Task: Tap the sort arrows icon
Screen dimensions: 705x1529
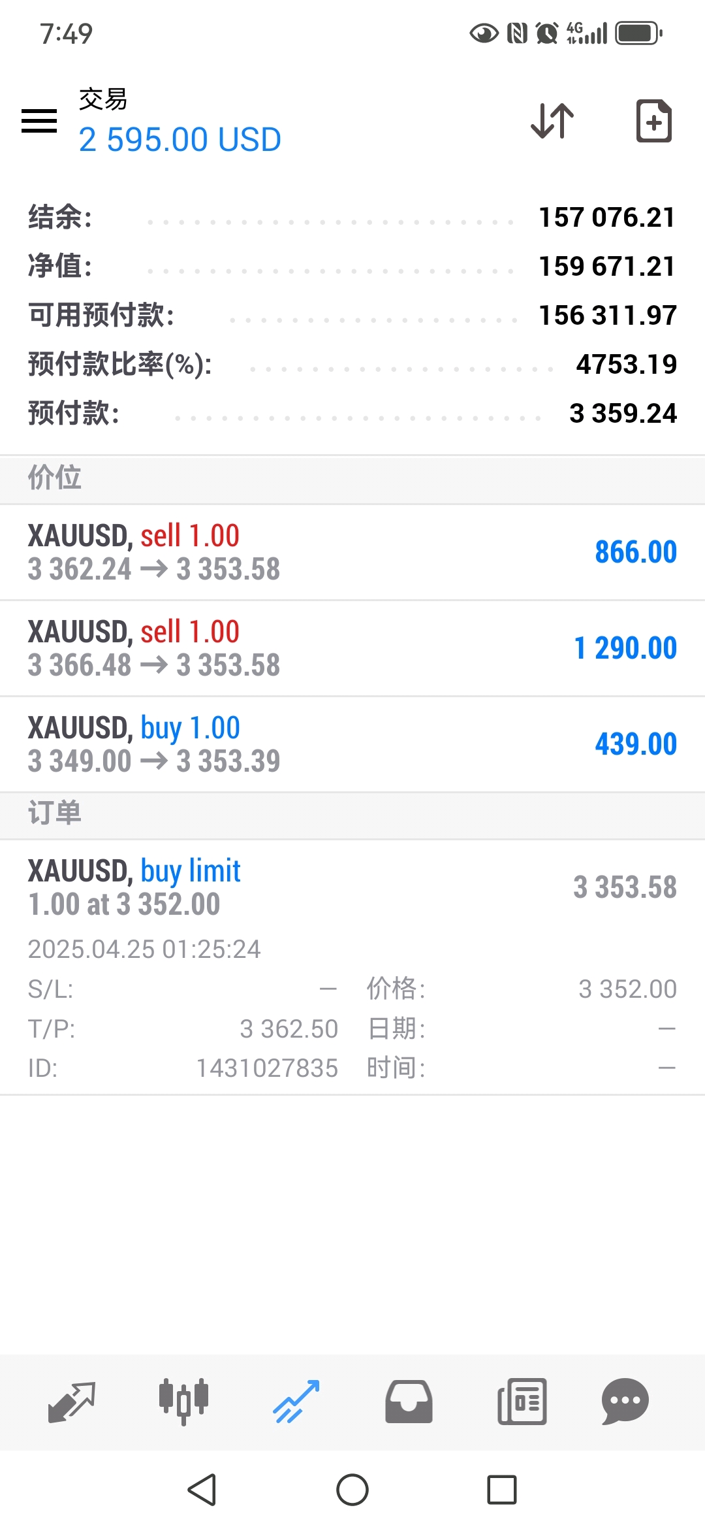Action: (552, 121)
